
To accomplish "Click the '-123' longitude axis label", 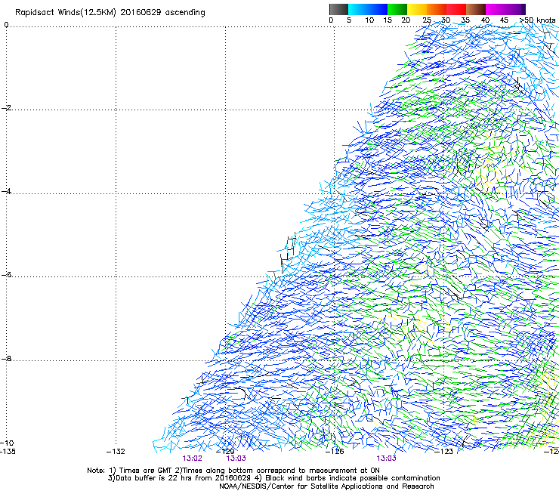I will 444,452.
